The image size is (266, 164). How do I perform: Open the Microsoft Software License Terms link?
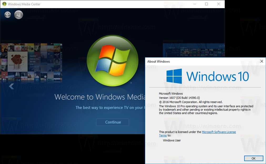click(219, 132)
